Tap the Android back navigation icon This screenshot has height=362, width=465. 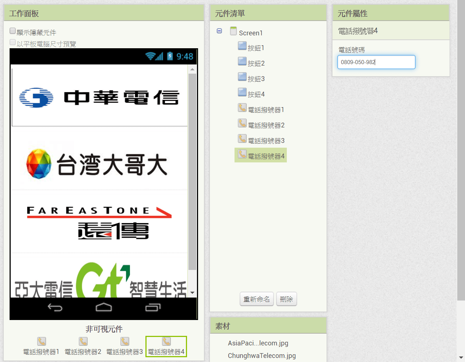[55, 307]
